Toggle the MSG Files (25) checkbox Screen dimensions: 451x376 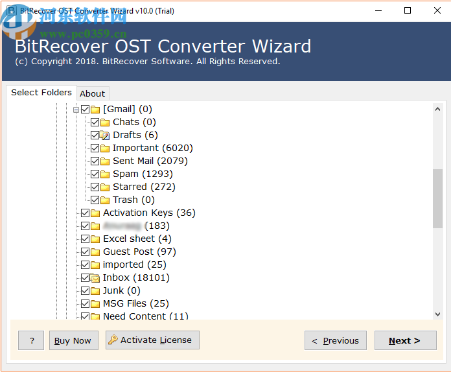tap(85, 304)
